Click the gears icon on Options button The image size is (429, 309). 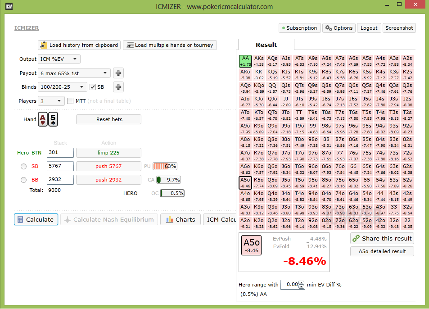328,28
